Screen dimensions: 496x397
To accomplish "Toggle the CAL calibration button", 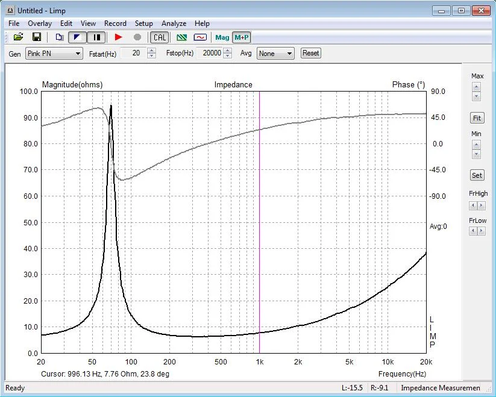I will (160, 37).
